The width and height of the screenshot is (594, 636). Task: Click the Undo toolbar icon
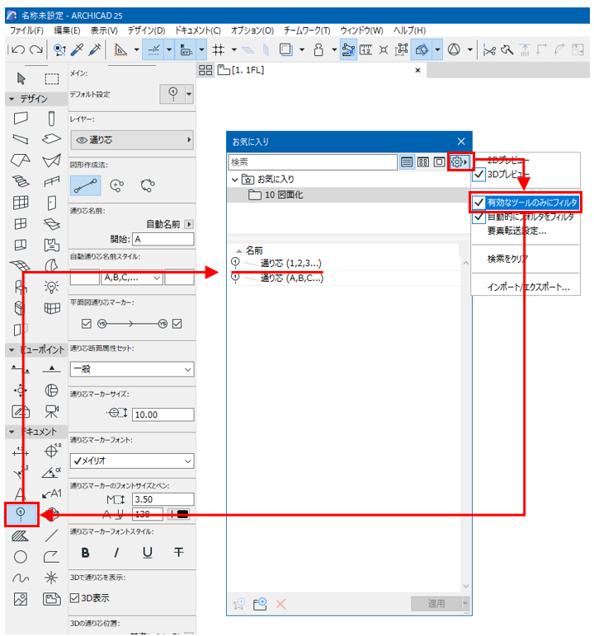tap(18, 50)
